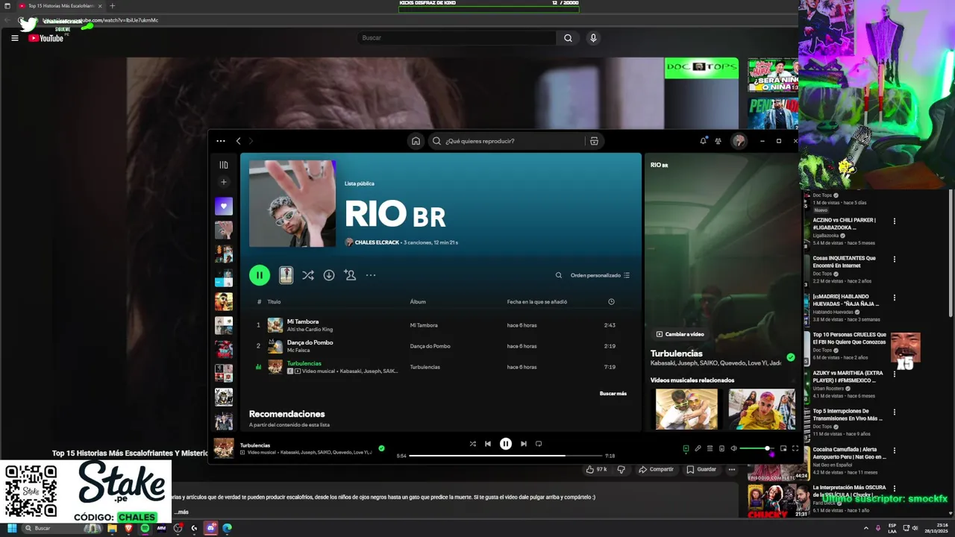Pause the RIO BR playlist with the green button
The height and width of the screenshot is (537, 955).
(260, 275)
